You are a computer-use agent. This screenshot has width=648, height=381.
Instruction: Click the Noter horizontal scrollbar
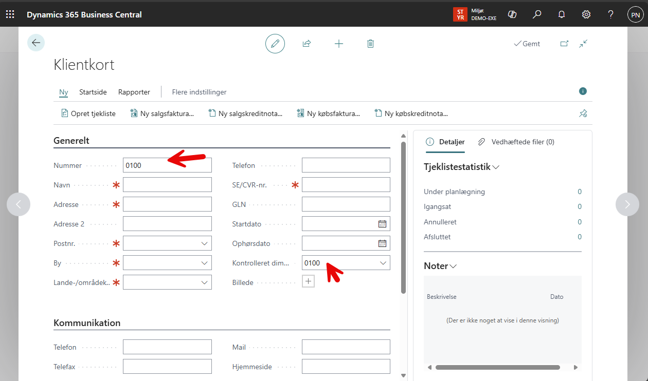pos(497,367)
